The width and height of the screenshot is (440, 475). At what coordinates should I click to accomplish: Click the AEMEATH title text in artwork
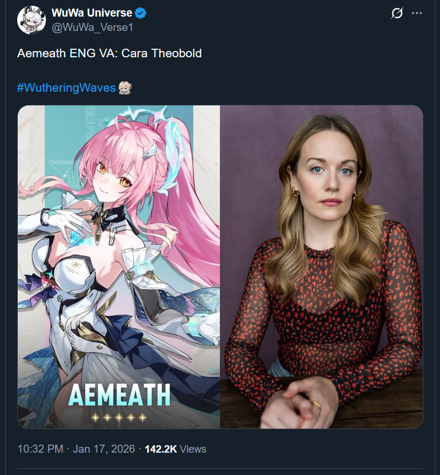(x=119, y=395)
